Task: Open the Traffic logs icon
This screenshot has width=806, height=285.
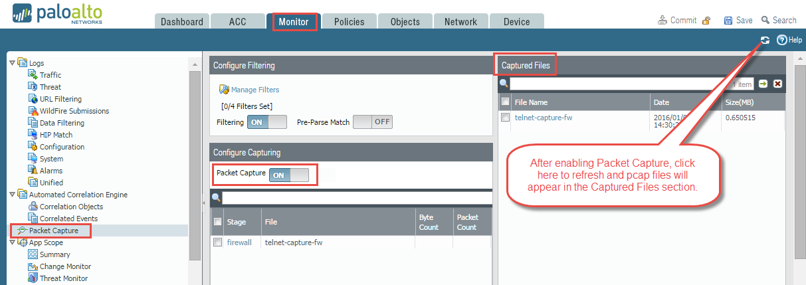Action: 33,75
